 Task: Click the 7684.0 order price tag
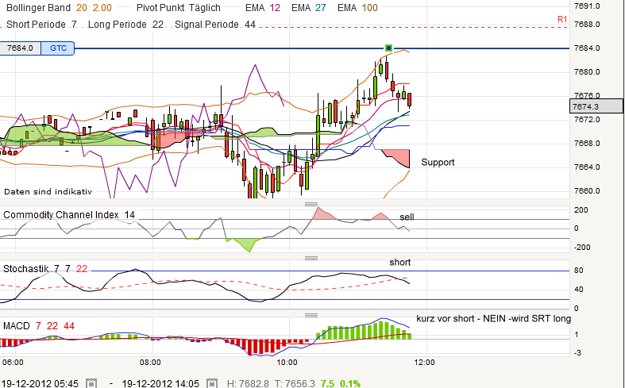(x=20, y=48)
